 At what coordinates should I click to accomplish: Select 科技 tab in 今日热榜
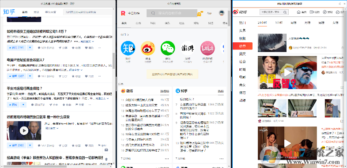[x=153, y=23]
